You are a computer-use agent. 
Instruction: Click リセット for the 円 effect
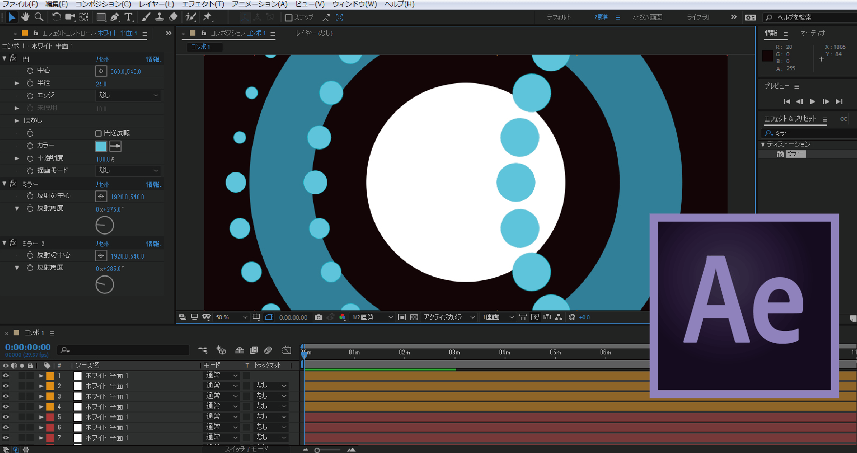(x=102, y=59)
